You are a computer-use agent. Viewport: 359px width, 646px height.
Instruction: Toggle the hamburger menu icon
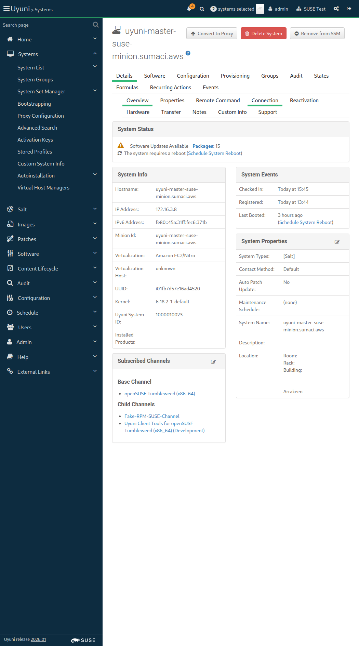[x=6, y=9]
